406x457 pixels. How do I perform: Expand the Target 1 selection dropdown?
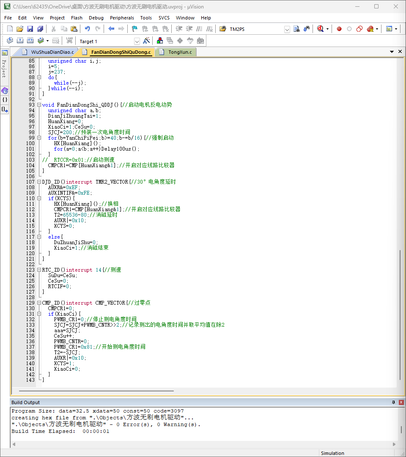[137, 41]
